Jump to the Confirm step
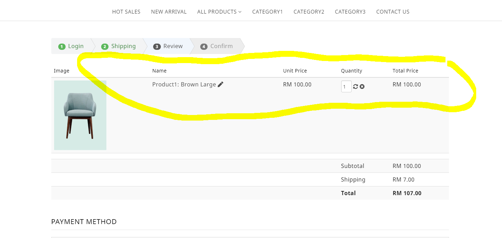Image resolution: width=502 pixels, height=238 pixels. click(x=217, y=46)
